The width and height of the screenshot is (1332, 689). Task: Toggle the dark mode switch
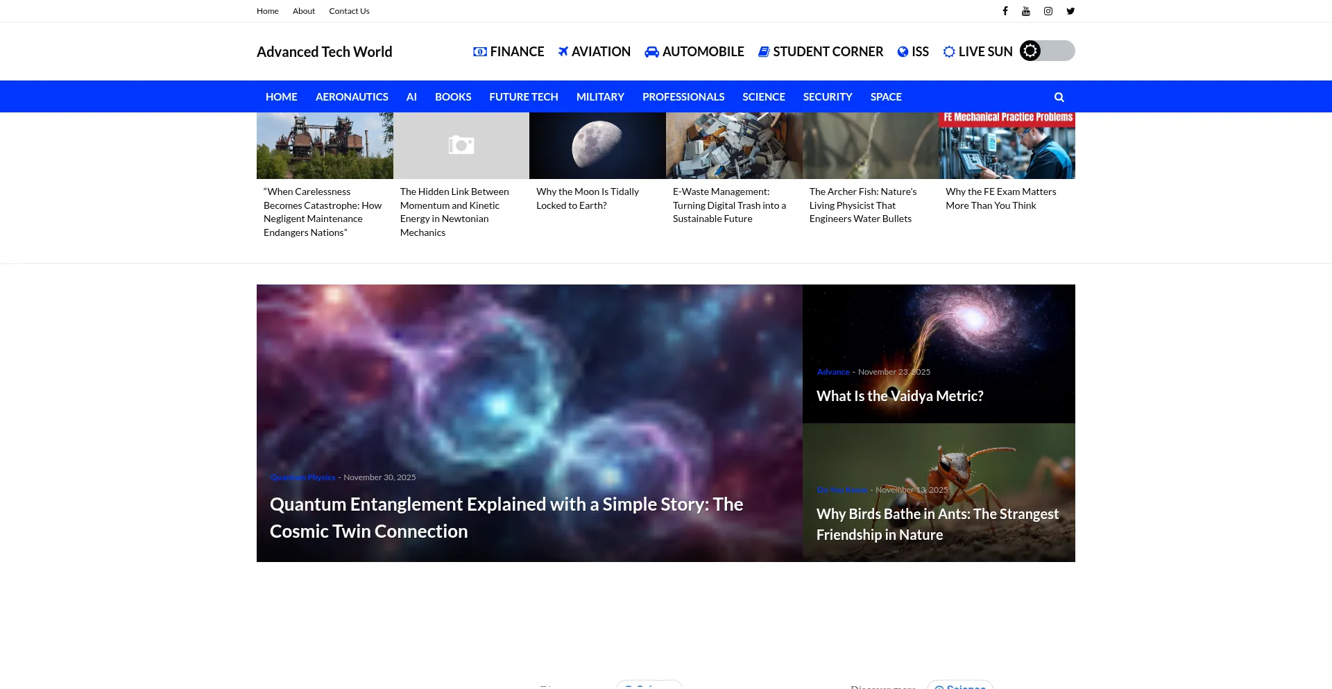click(x=1047, y=51)
